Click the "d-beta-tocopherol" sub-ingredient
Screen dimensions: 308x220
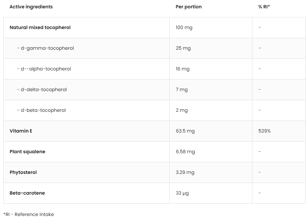(x=42, y=110)
